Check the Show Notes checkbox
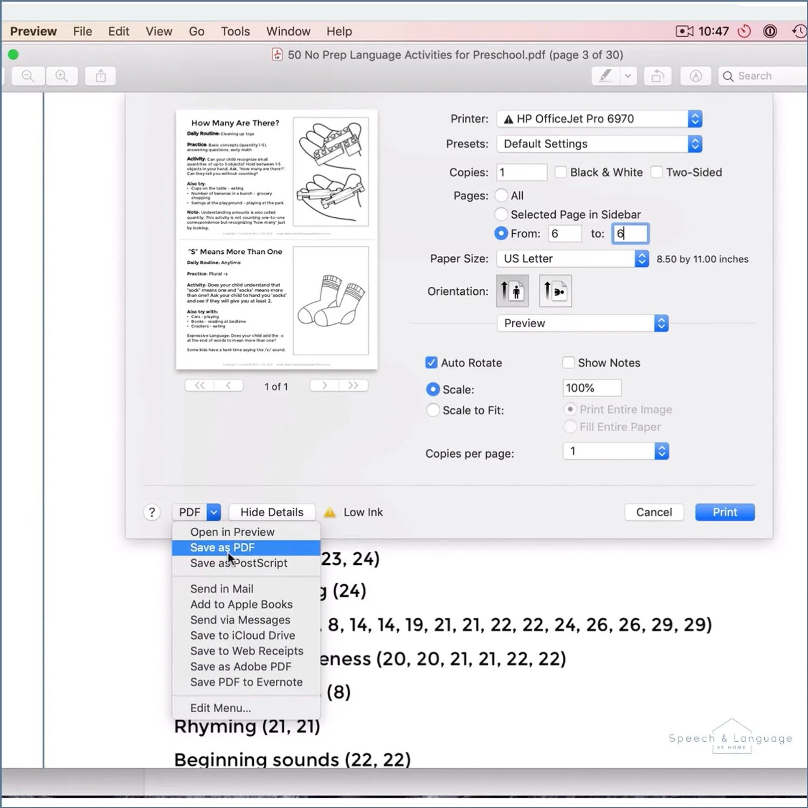The height and width of the screenshot is (808, 808). click(569, 362)
